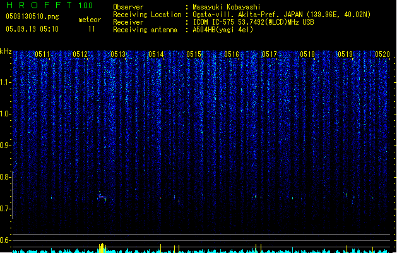Click the 0.6 kHz axis label
Image resolution: width=397 pixels, height=253 pixels.
[5, 240]
